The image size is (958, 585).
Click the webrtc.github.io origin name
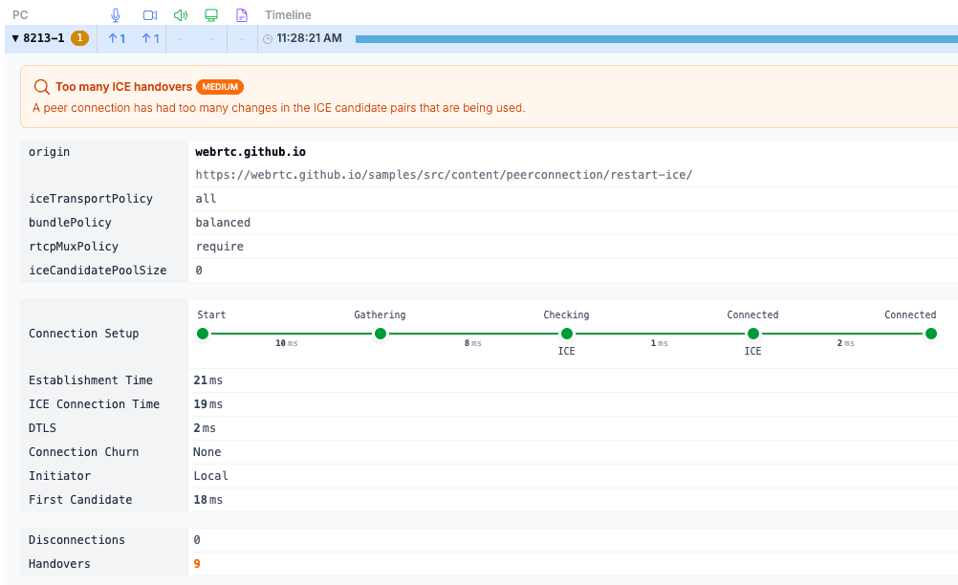(x=250, y=152)
